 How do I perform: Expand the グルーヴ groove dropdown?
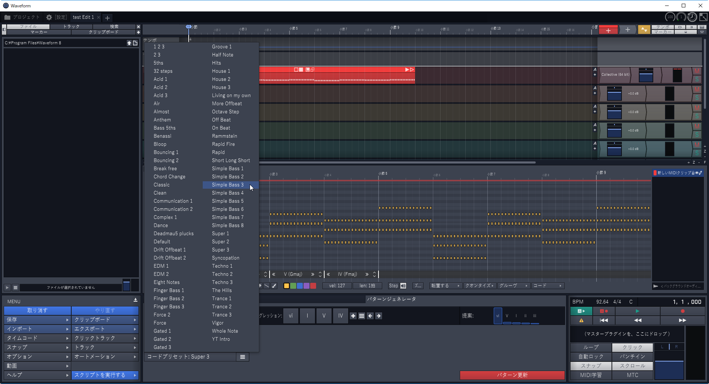point(513,286)
